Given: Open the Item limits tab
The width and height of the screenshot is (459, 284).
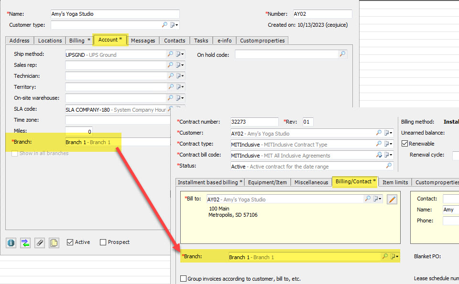Looking at the screenshot, I should tap(395, 182).
